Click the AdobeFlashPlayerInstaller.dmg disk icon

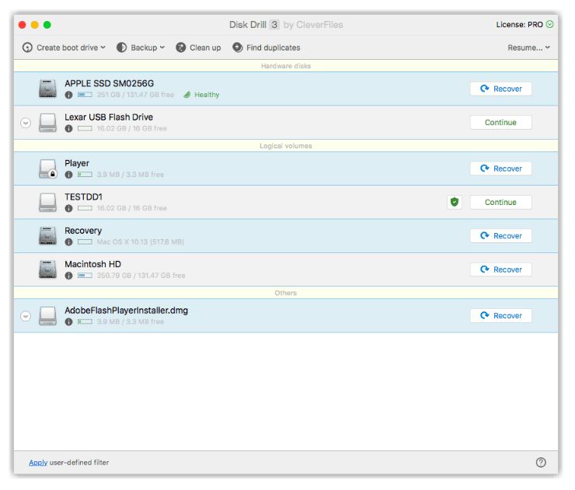[47, 315]
